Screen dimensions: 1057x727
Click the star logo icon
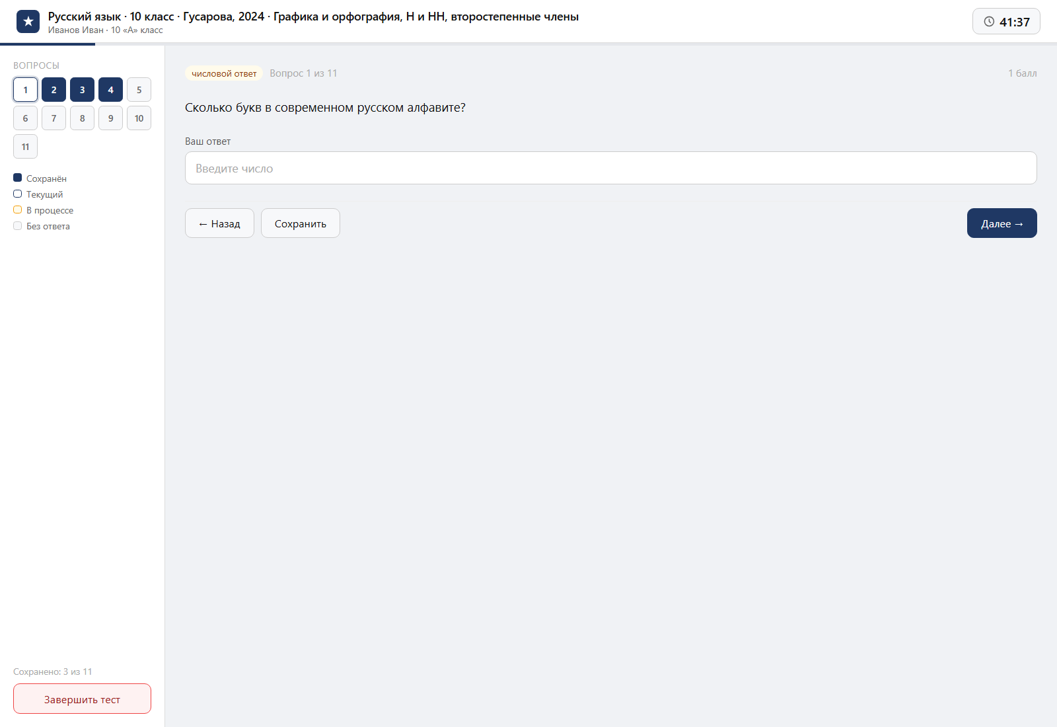(x=28, y=22)
